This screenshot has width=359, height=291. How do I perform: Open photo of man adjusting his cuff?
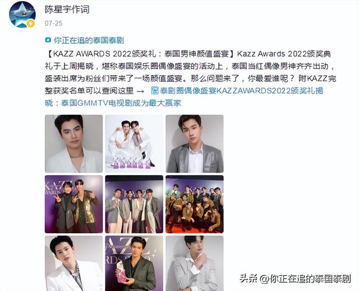point(195,263)
